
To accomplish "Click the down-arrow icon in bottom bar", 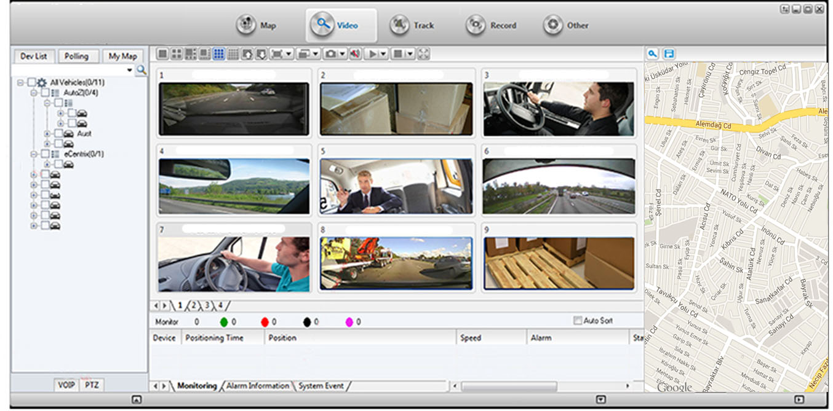I will click(x=601, y=399).
